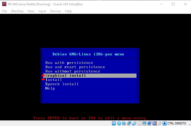Select 'Run without persistence' entry
Viewport: 191px width, 126px height.
click(x=90, y=71)
